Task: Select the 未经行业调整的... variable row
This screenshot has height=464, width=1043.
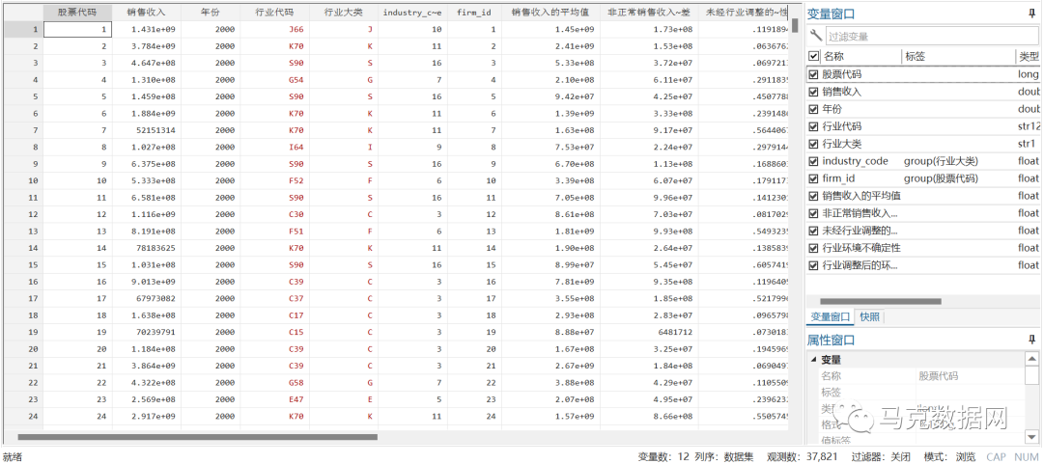Action: click(x=923, y=231)
